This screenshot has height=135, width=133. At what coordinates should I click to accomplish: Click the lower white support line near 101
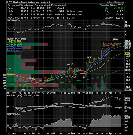(112, 47)
